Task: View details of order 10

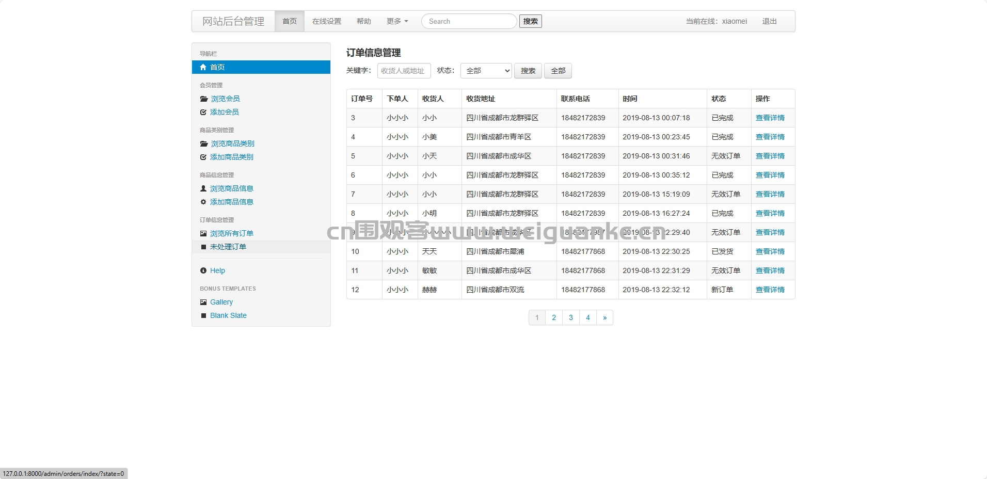Action: [770, 251]
